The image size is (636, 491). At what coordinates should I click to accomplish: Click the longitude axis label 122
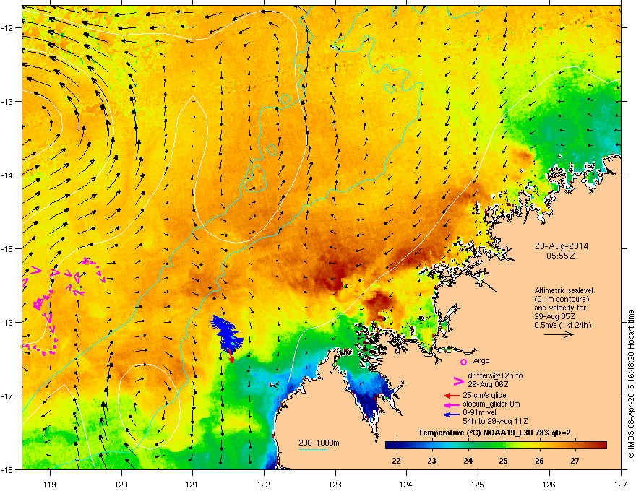[264, 484]
